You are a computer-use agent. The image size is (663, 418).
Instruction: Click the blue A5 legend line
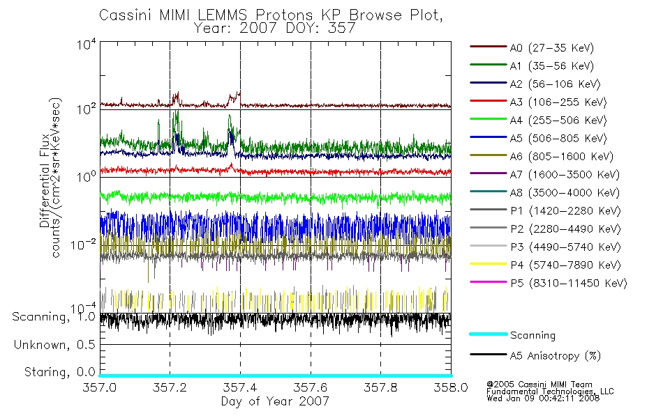489,137
